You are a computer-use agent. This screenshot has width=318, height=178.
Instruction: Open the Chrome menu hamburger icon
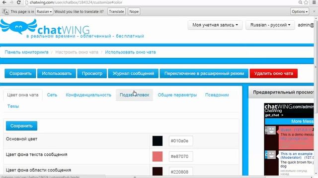click(314, 2)
